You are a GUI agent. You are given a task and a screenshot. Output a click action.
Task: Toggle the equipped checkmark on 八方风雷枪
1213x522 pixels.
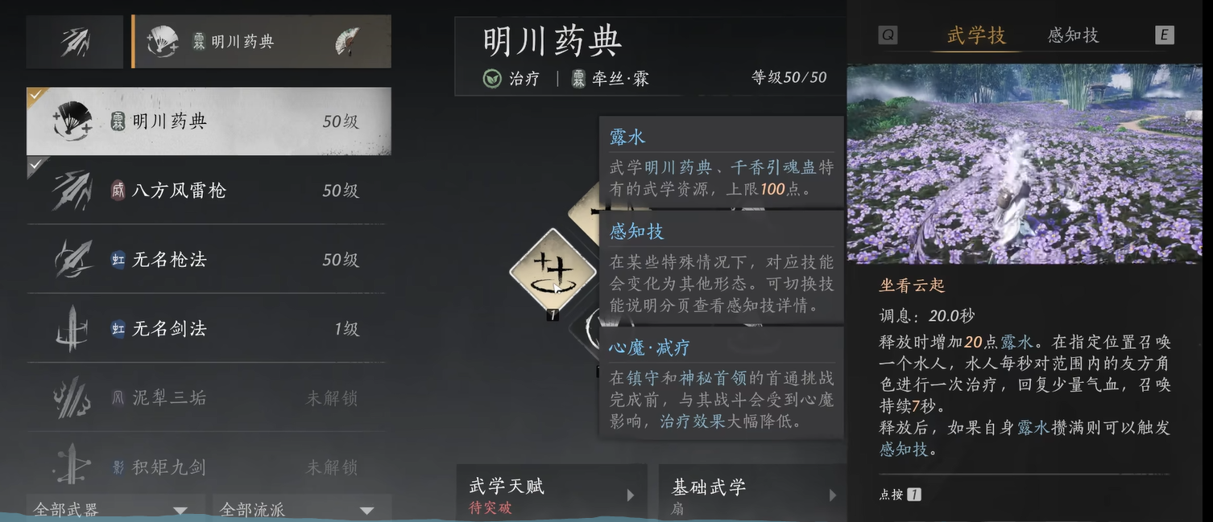coord(37,164)
